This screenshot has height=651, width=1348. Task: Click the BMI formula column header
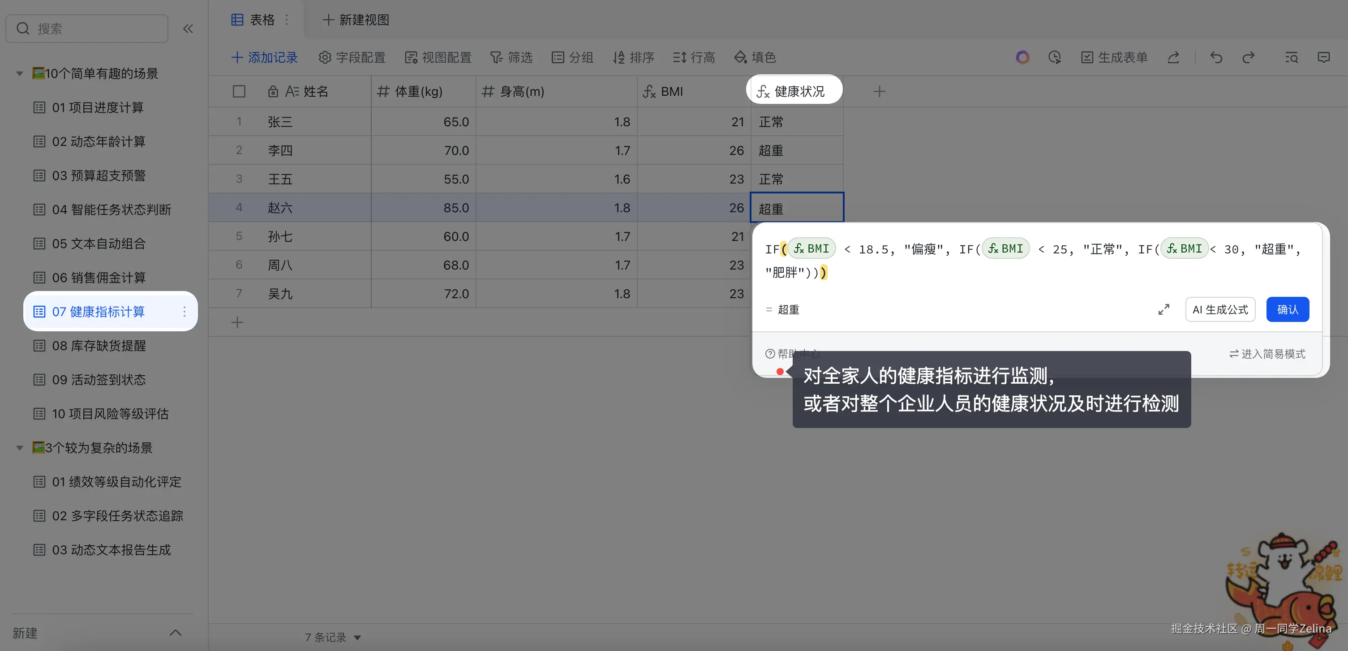coord(693,92)
